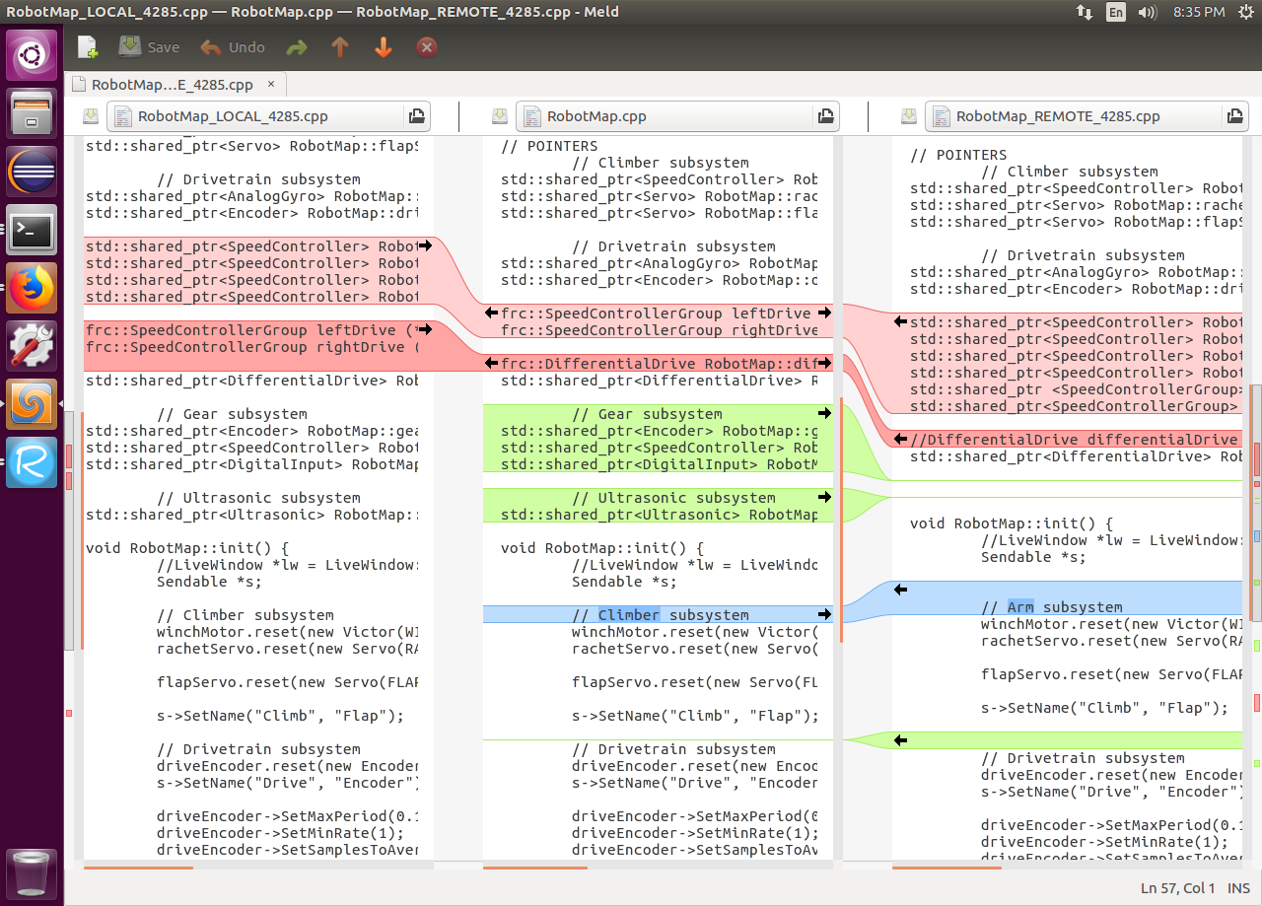The height and width of the screenshot is (906, 1262).
Task: Open the Terminal from the dock
Action: pos(32,230)
